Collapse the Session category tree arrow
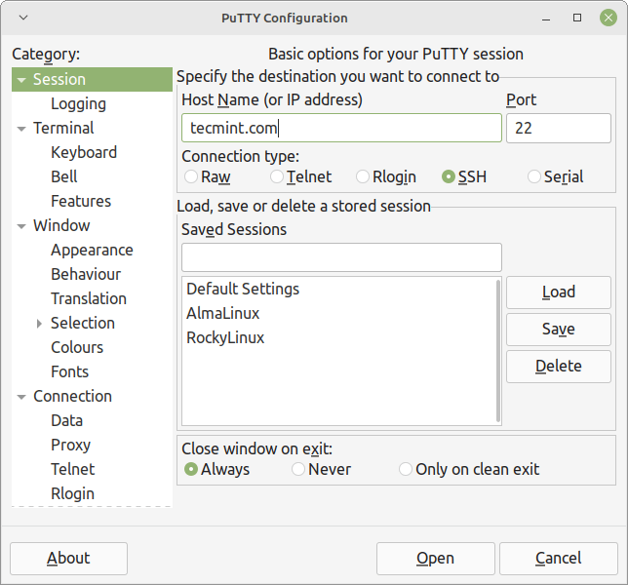Screen dimensions: 628x585 click(x=21, y=80)
